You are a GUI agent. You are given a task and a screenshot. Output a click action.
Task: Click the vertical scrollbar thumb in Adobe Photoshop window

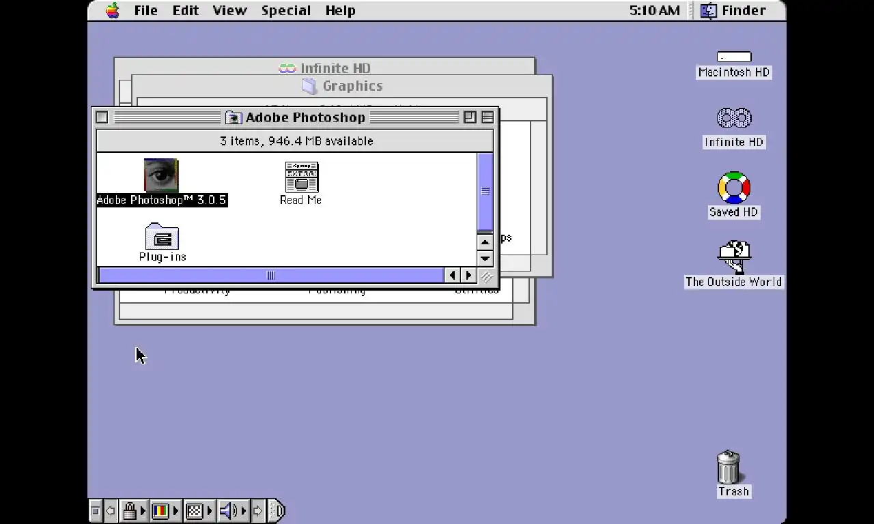point(485,192)
